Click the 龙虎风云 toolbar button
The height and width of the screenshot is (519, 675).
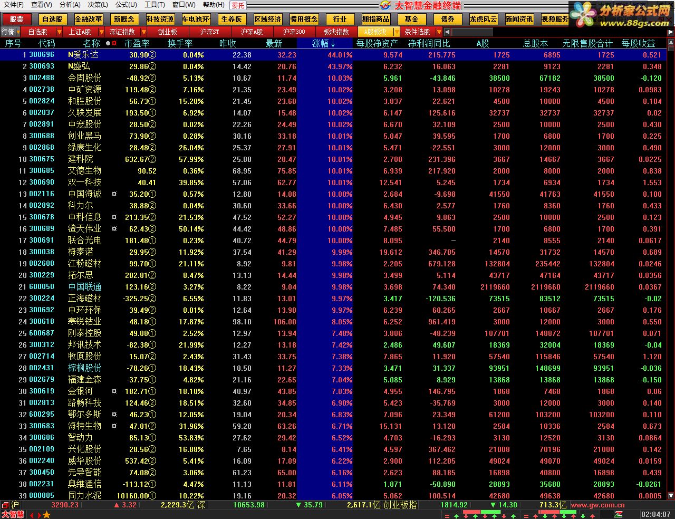click(x=483, y=19)
